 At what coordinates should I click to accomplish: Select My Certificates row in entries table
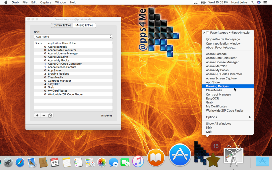[73, 91]
